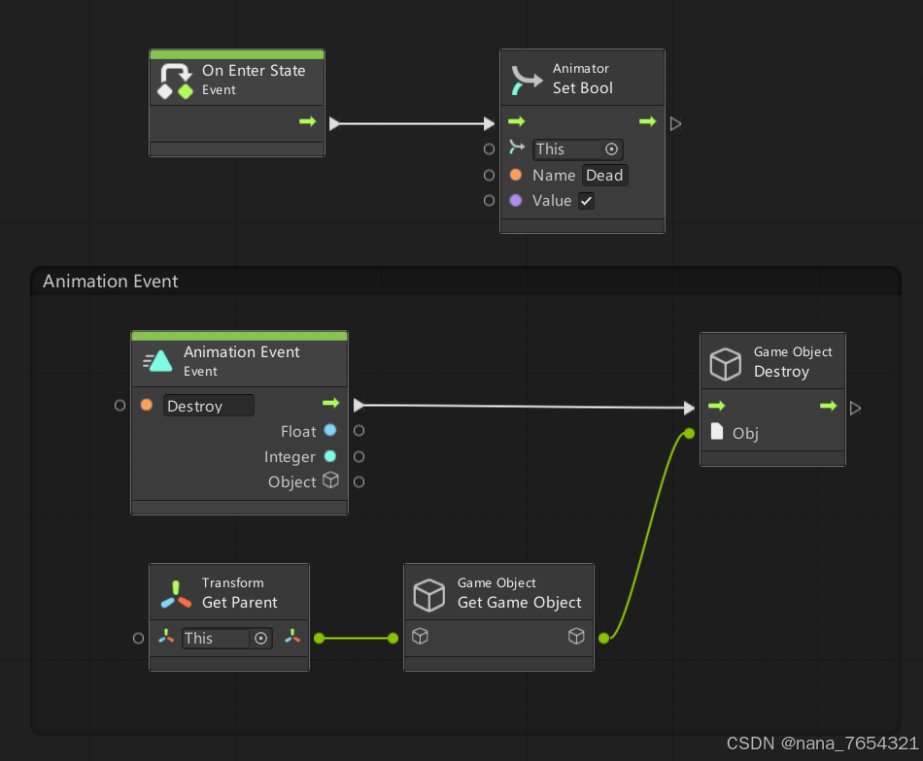Click the Animation Event node's green event icon
This screenshot has height=761, width=923.
pyautogui.click(x=156, y=360)
